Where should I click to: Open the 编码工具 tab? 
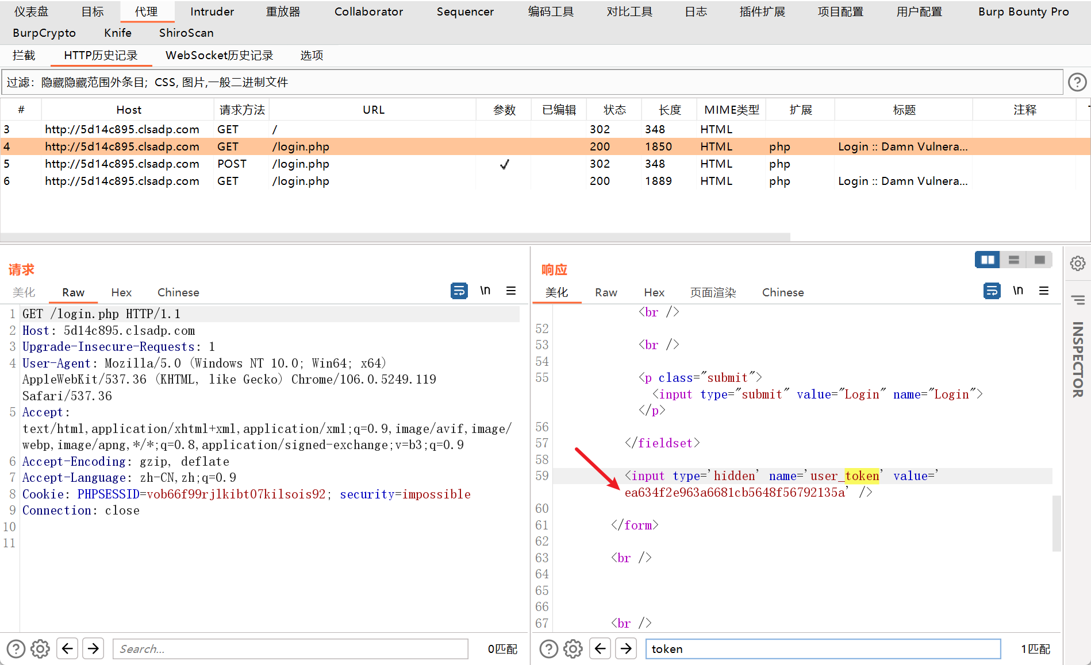(551, 11)
